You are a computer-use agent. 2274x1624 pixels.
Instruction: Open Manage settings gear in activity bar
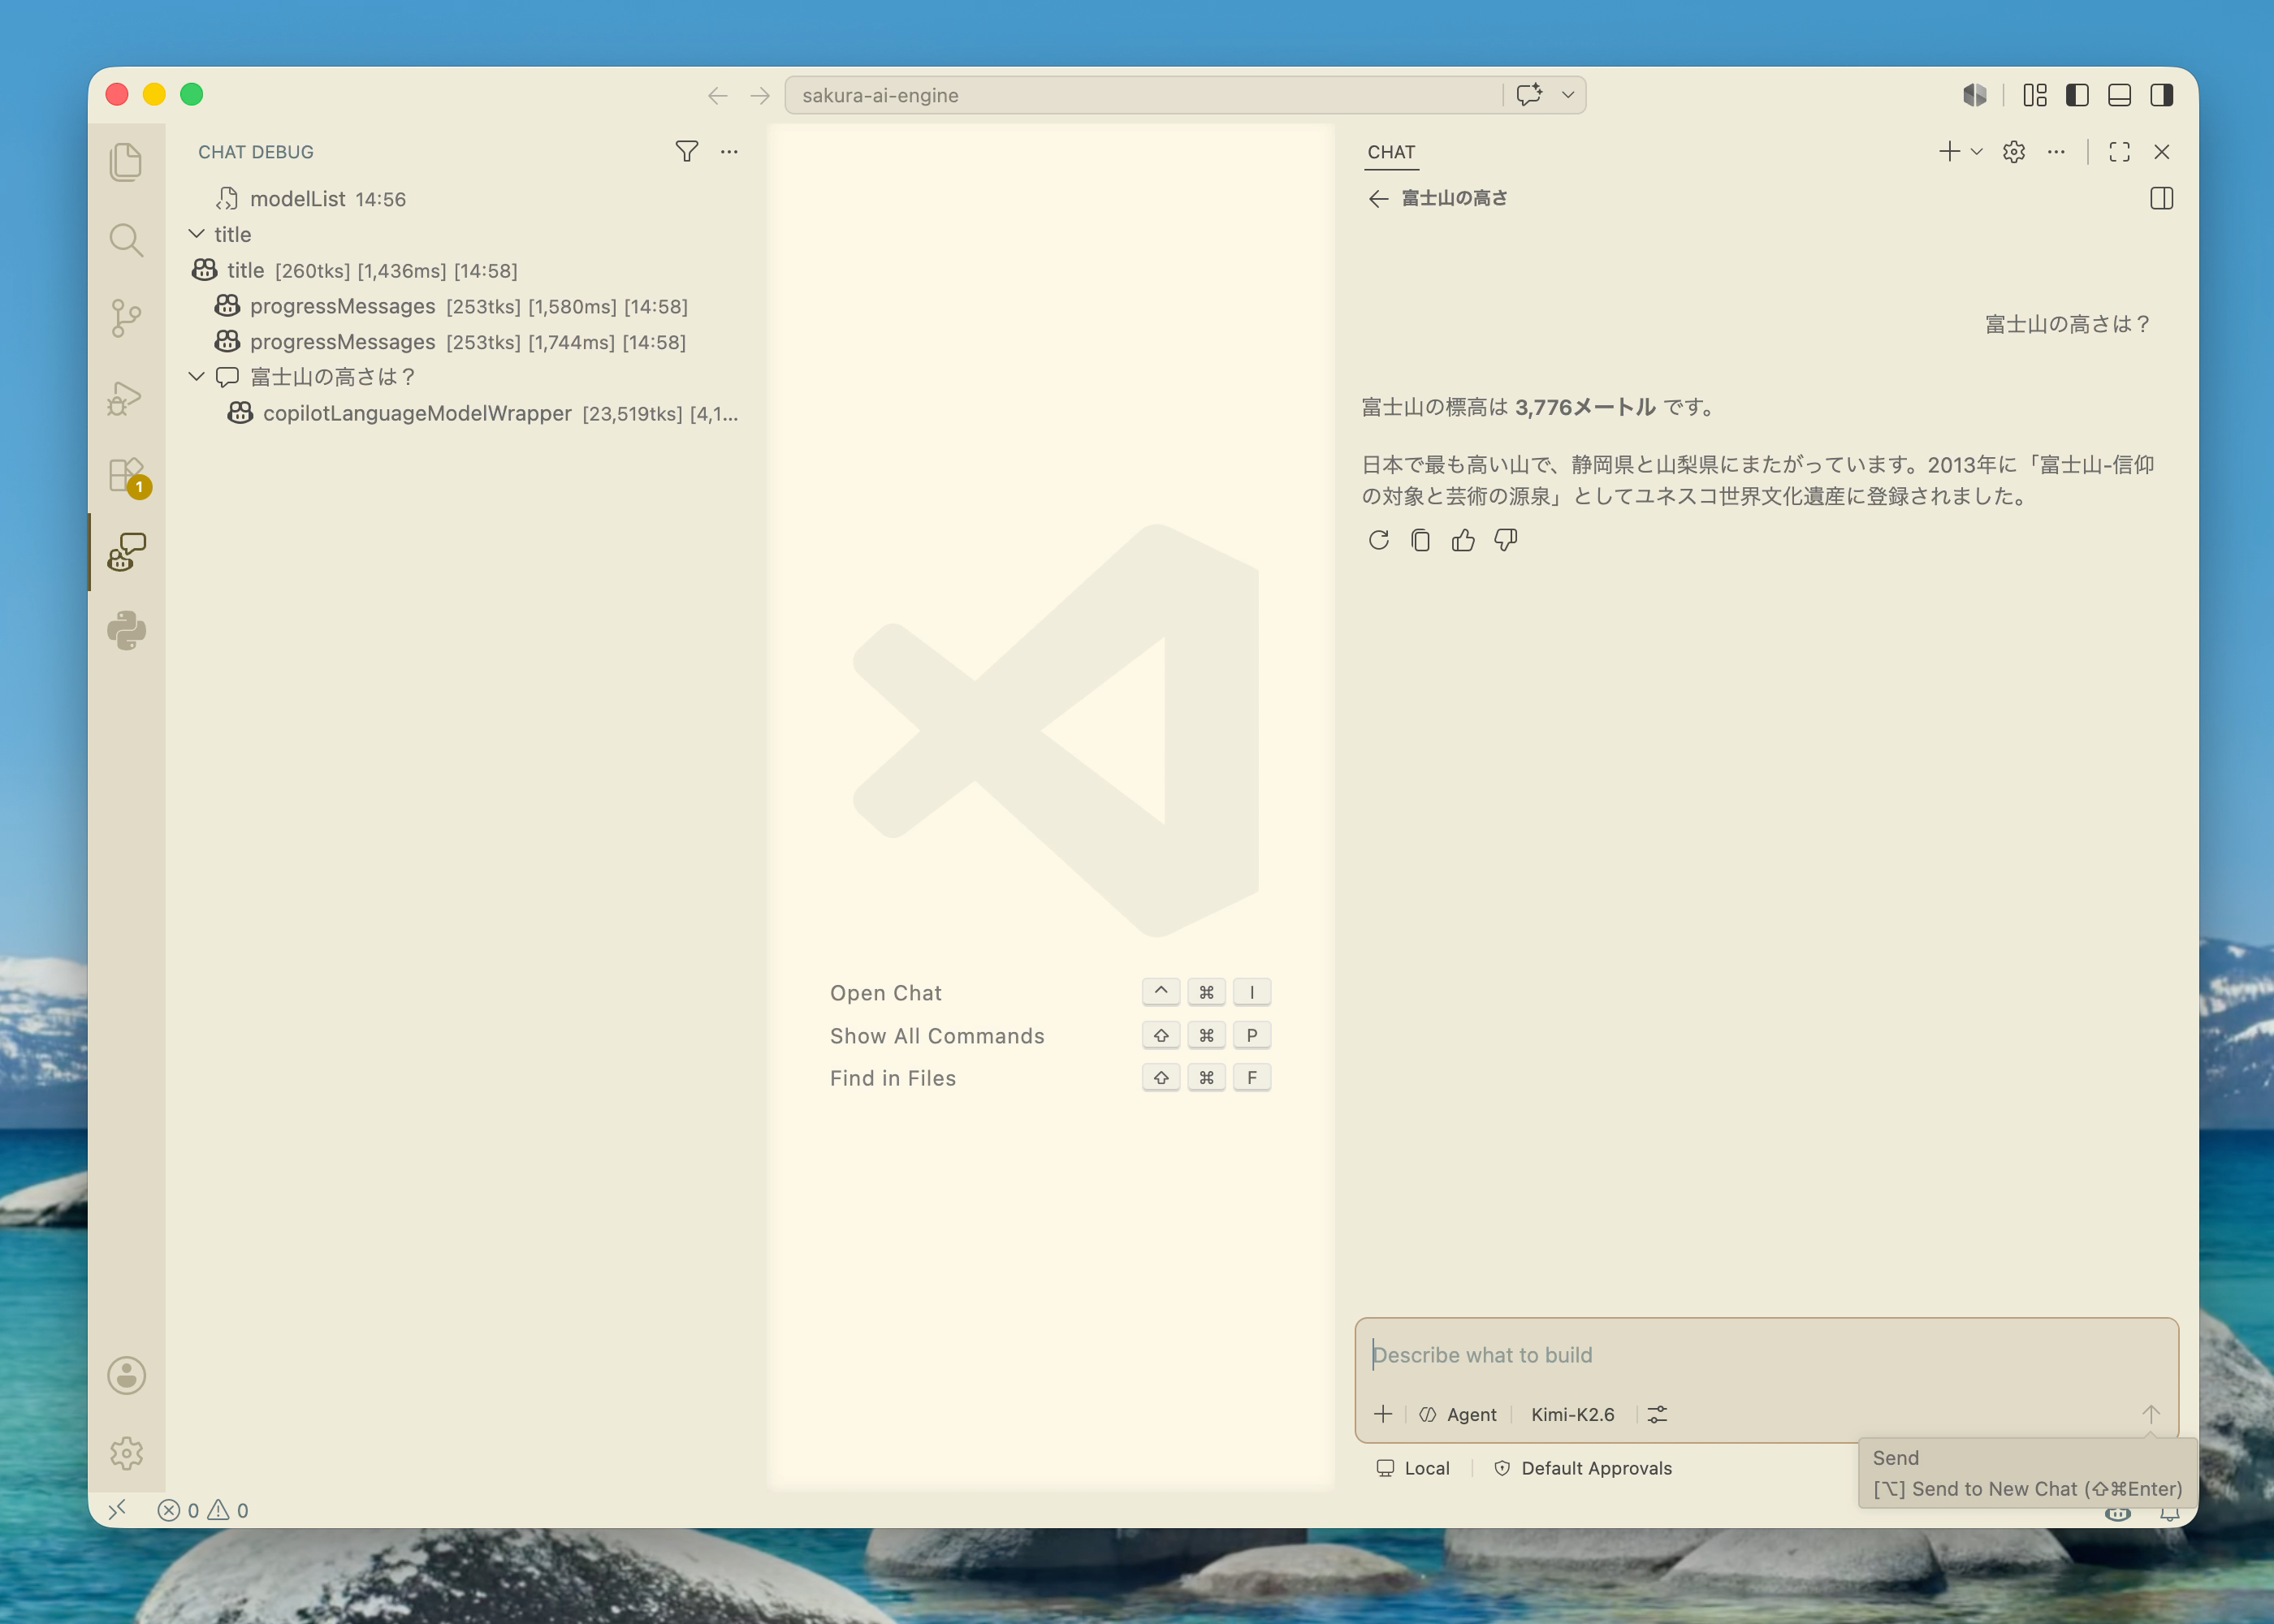coord(127,1453)
